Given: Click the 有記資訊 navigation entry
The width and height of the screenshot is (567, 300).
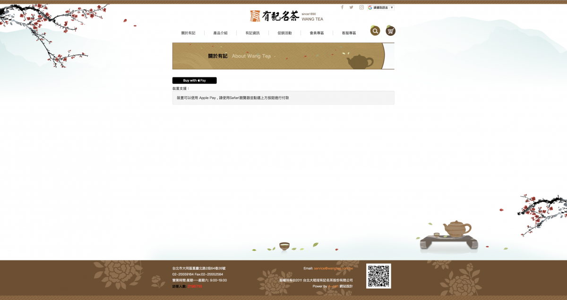Looking at the screenshot, I should point(253,33).
